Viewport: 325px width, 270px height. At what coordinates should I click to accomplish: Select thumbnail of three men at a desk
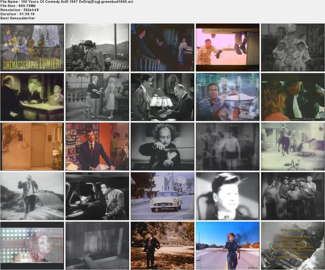pos(32,97)
